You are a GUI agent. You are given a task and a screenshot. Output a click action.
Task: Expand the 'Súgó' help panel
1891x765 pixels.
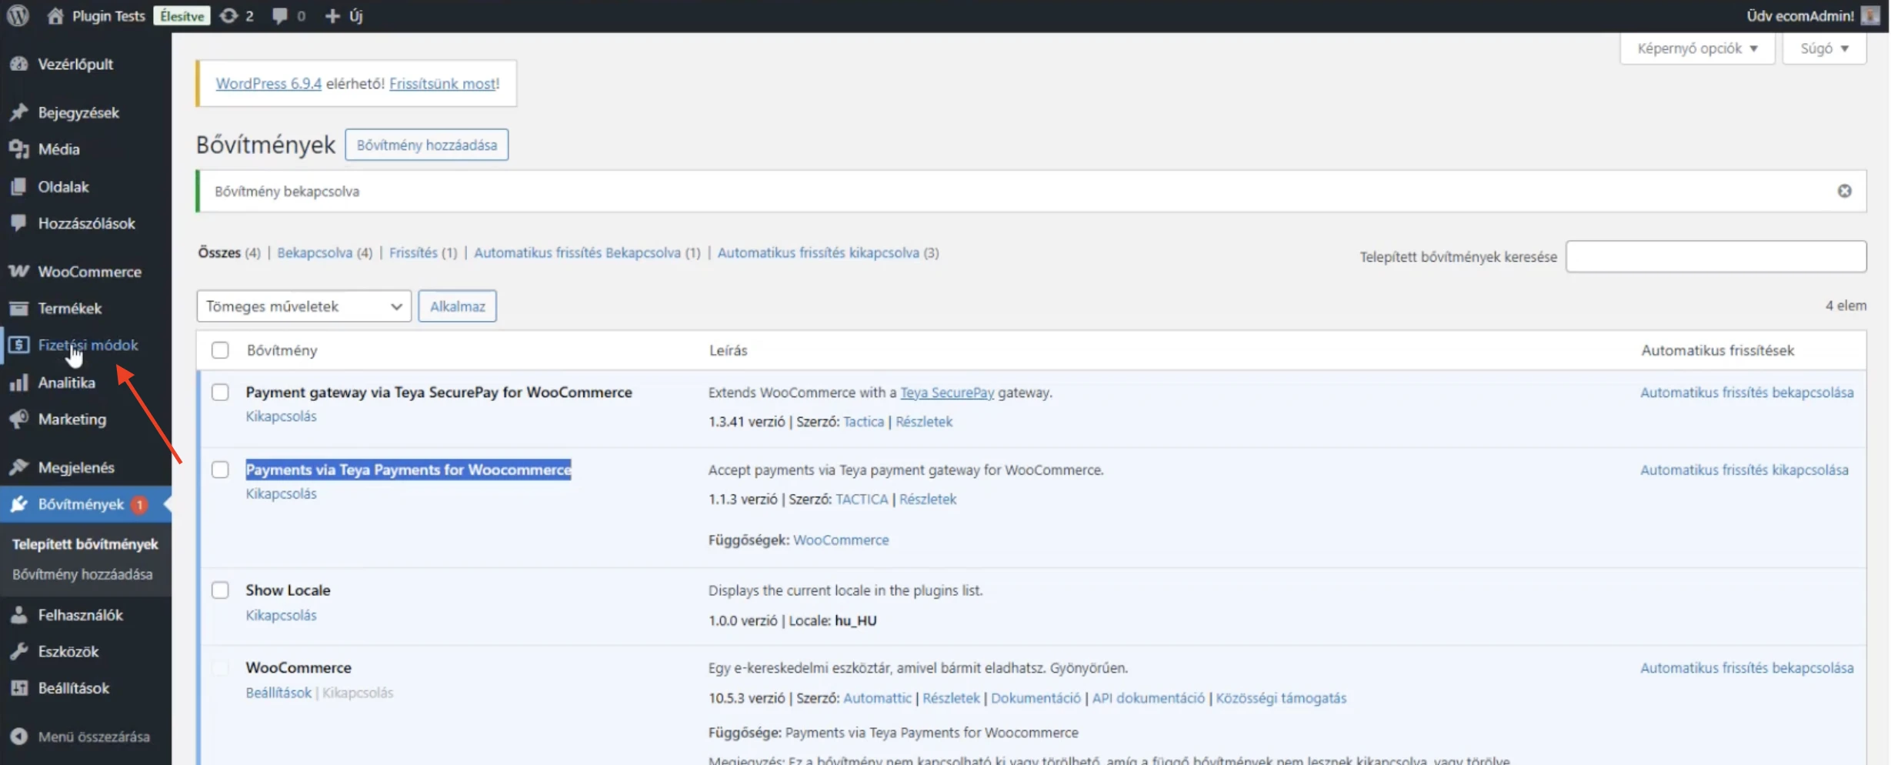(x=1823, y=48)
